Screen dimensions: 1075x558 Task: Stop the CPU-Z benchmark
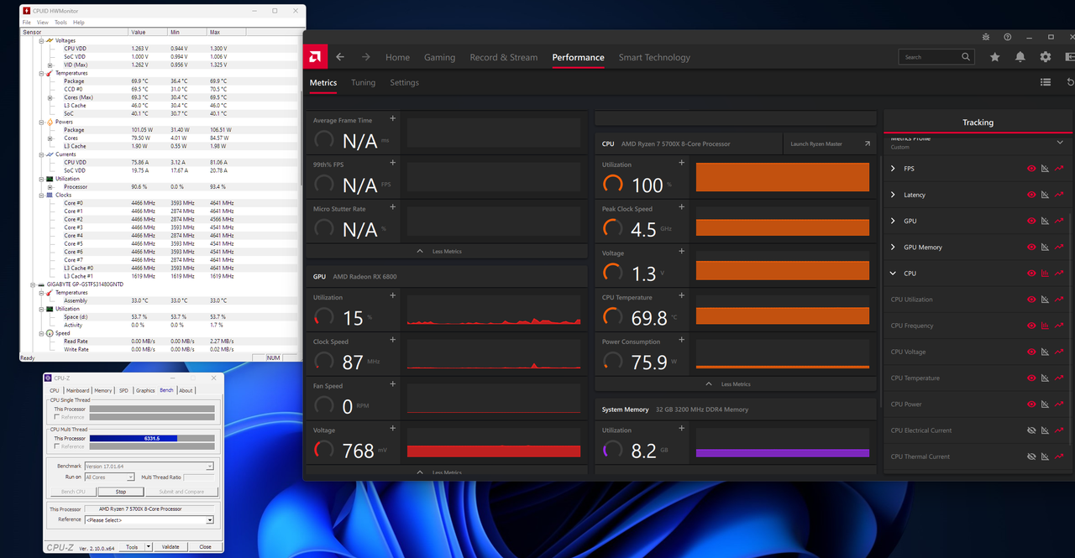point(121,492)
